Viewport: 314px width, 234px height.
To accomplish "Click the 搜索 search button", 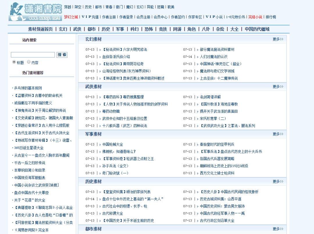I will click(x=62, y=55).
